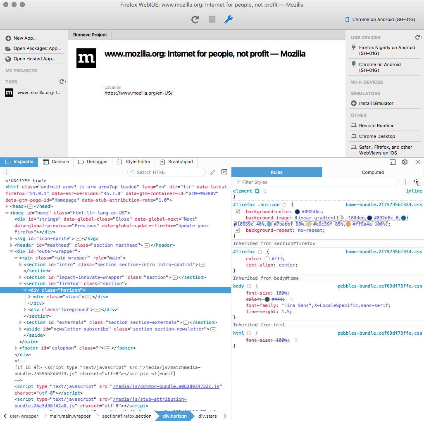Disable the background-repeat property checkbox
Viewport: 424px width, 421px height.
pyautogui.click(x=237, y=230)
